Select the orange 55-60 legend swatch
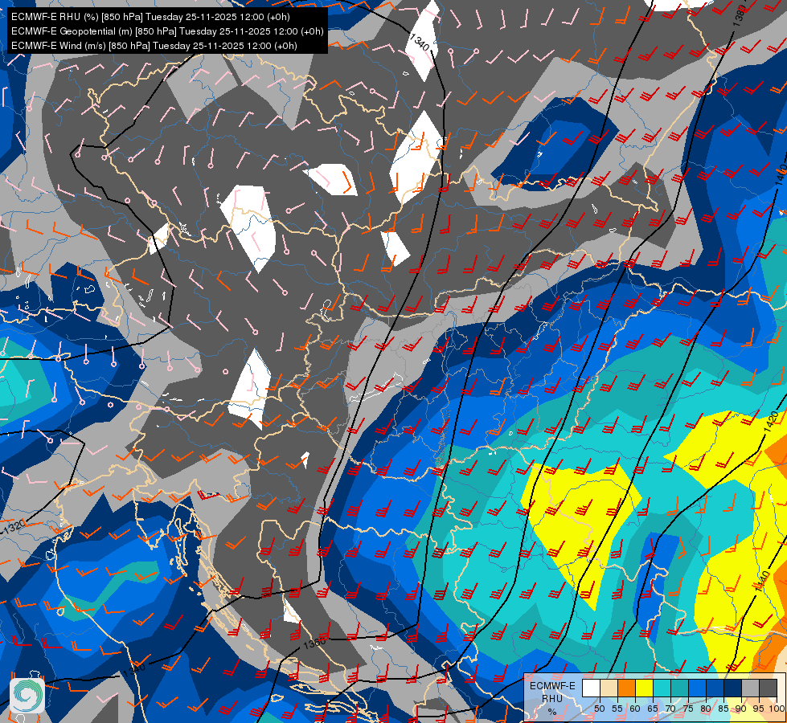Image resolution: width=787 pixels, height=723 pixels. pyautogui.click(x=627, y=688)
